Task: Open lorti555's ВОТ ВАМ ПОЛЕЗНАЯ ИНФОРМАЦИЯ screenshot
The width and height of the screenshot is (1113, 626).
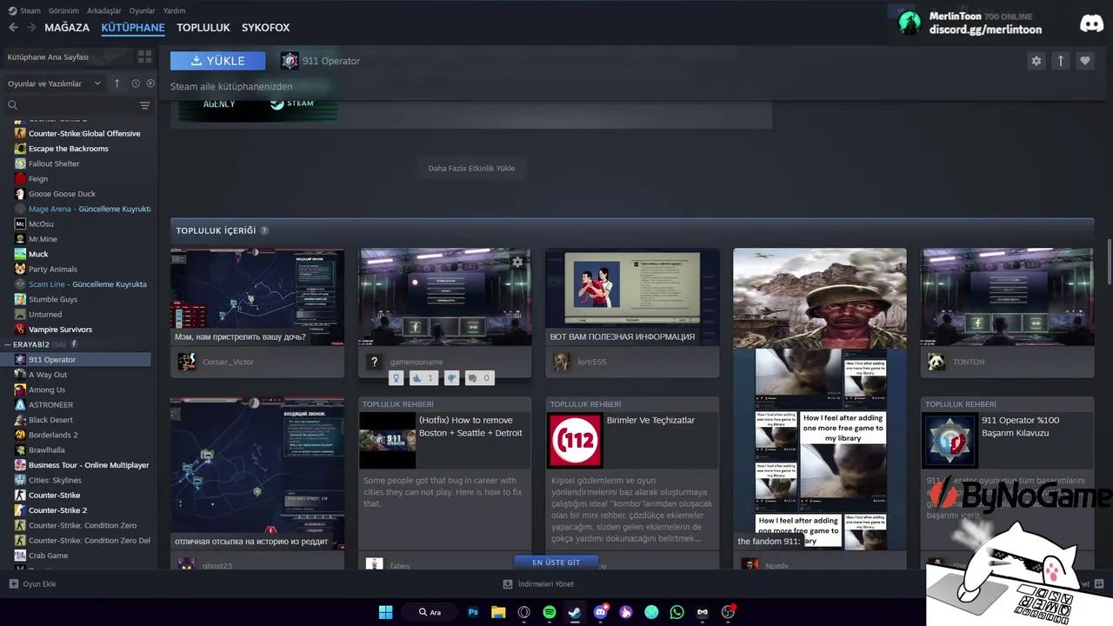Action: tap(632, 297)
